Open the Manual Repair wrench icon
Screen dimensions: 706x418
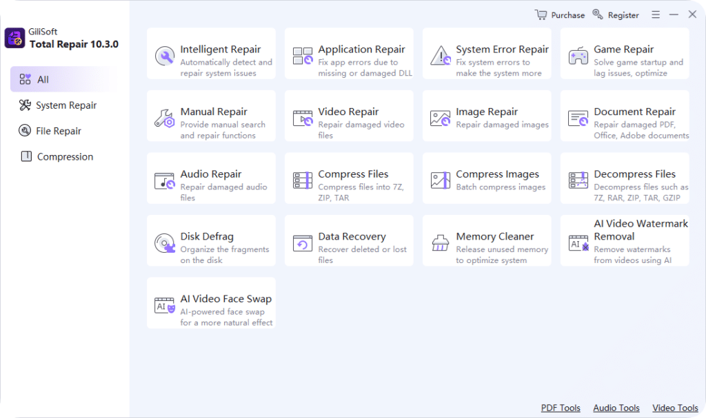pos(165,118)
